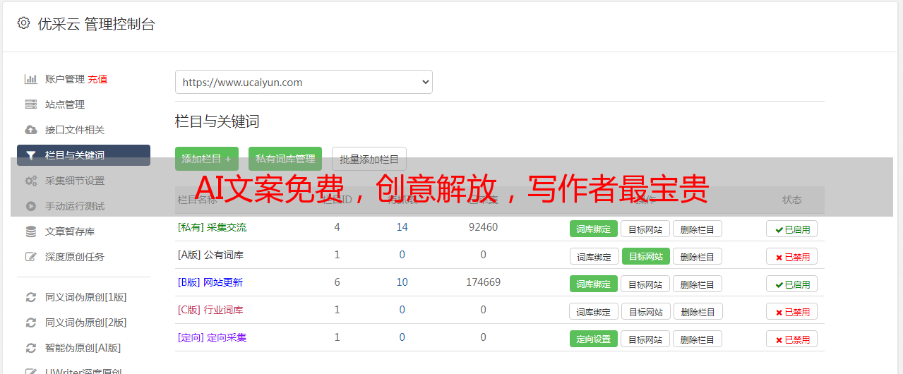This screenshot has height=374, width=903.
Task: Click 删除栏目 for 采集交流 row
Action: (x=698, y=229)
